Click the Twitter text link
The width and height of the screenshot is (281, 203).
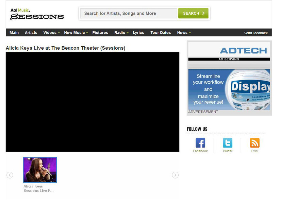[227, 151]
